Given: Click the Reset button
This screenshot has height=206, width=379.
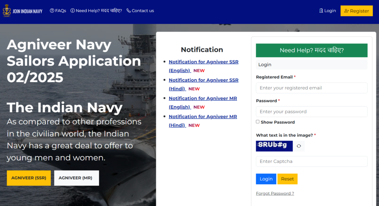Looking at the screenshot, I should (x=287, y=179).
